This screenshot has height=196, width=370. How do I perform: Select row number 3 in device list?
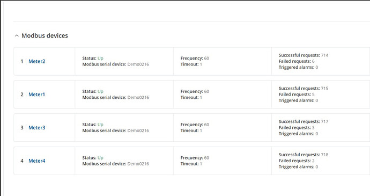(x=22, y=128)
